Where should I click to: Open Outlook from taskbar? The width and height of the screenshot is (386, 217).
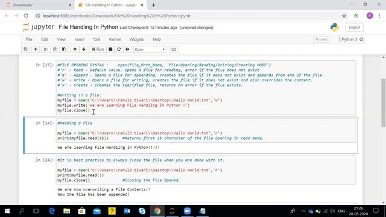tap(127, 211)
